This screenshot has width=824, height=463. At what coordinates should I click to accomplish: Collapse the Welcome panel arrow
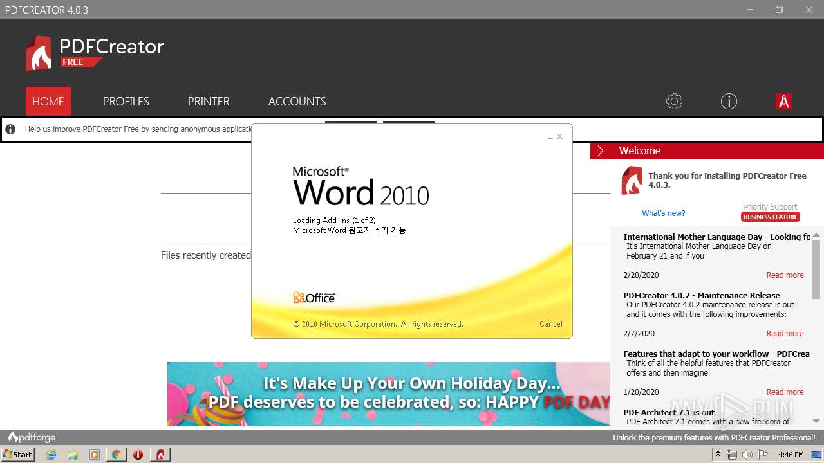[x=601, y=150]
